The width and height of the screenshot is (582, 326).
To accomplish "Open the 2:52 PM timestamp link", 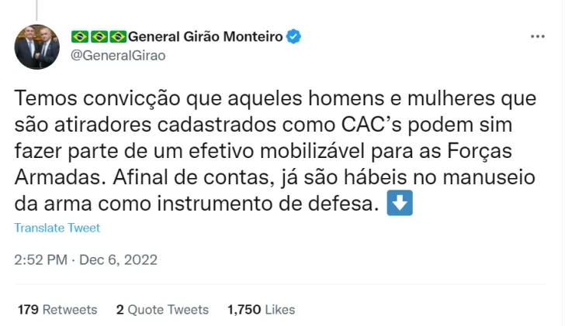I will [x=40, y=260].
